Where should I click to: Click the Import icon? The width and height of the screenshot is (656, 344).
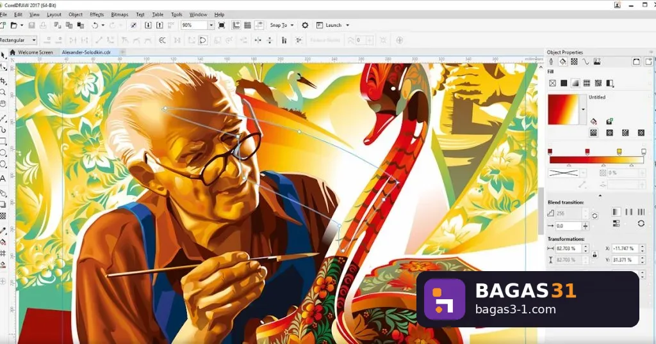pyautogui.click(x=148, y=26)
